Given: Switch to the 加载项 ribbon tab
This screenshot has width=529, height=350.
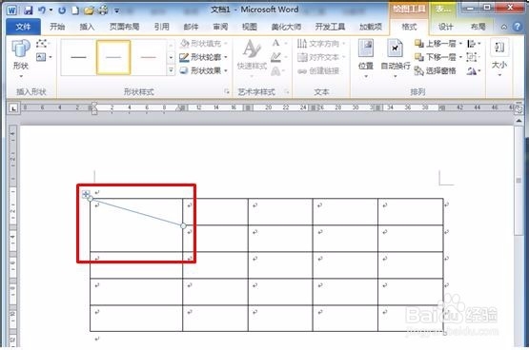Looking at the screenshot, I should tap(371, 27).
